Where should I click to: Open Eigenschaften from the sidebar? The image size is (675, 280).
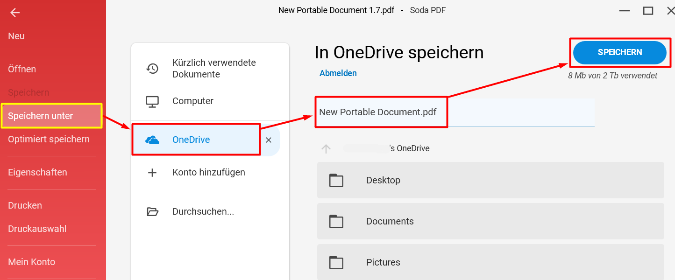click(x=37, y=172)
